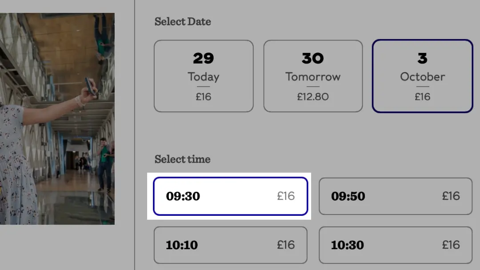
Task: Click the £16 price in 09:30 slot
Action: [286, 196]
